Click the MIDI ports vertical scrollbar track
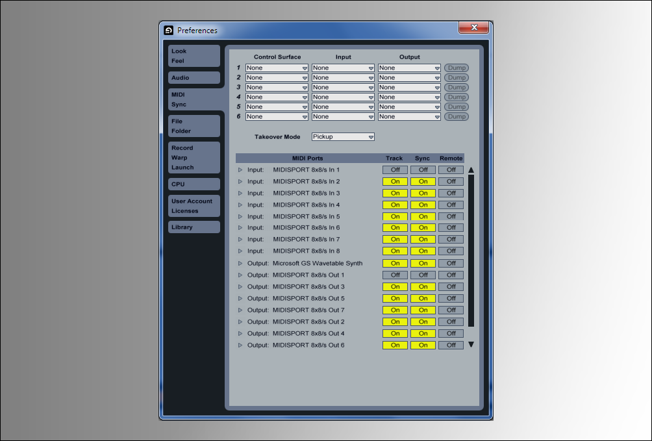652x441 pixels. click(471, 253)
